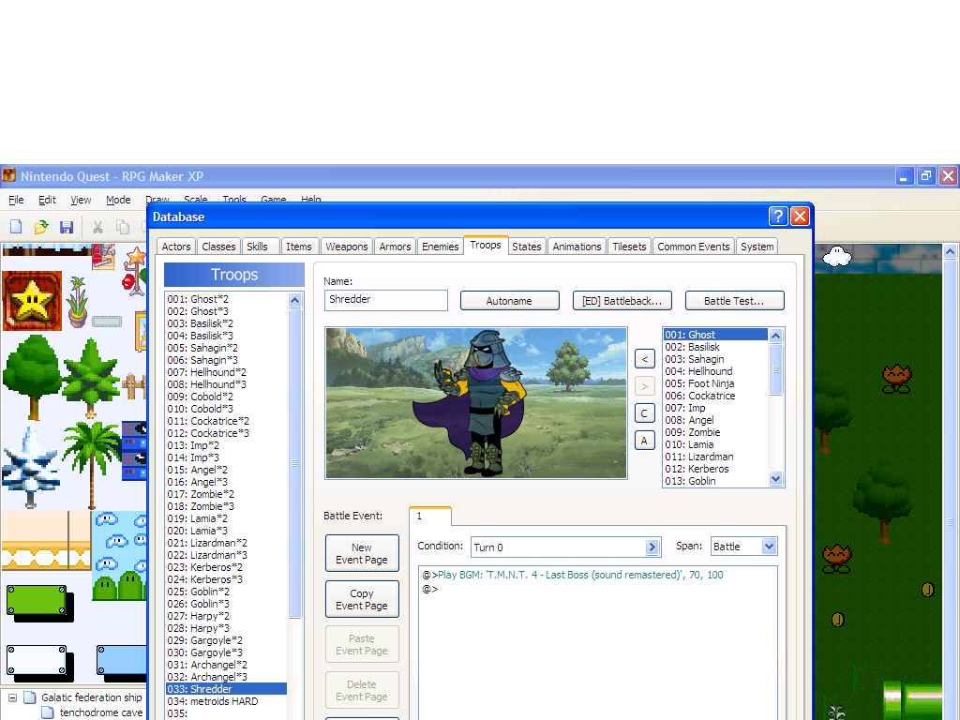960x720 pixels.
Task: Select enemy '002: Basilisk'
Action: 715,347
